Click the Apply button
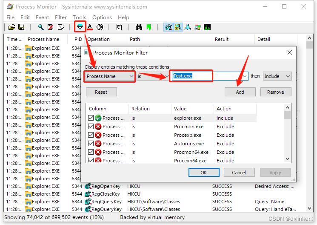Image resolution: width=317 pixels, height=225 pixels. 275,172
